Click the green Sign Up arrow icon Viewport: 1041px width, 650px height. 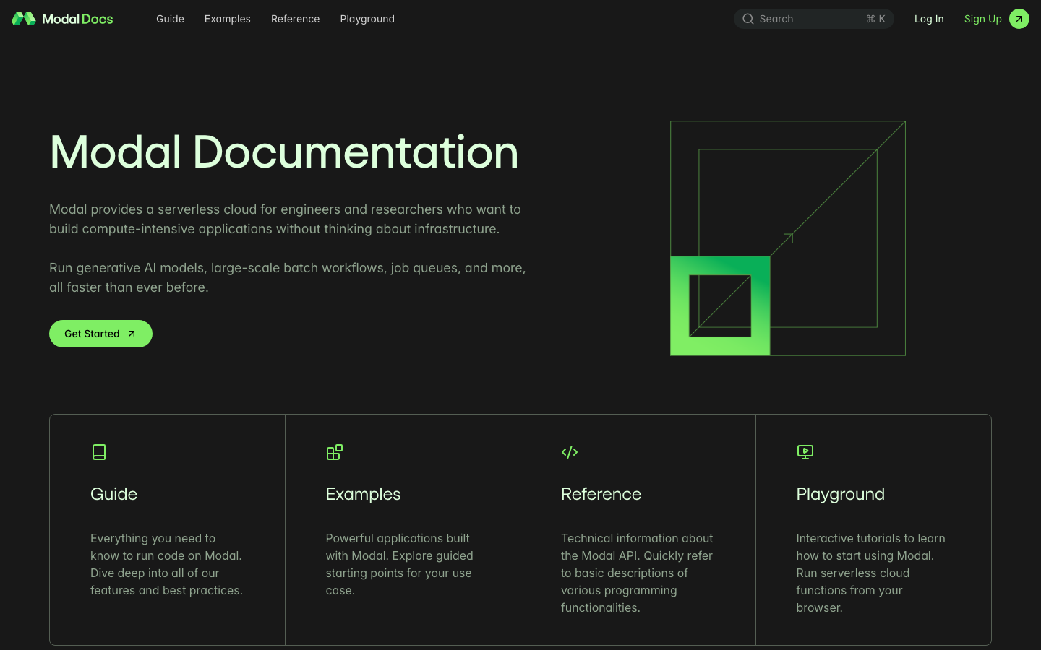pos(1019,19)
